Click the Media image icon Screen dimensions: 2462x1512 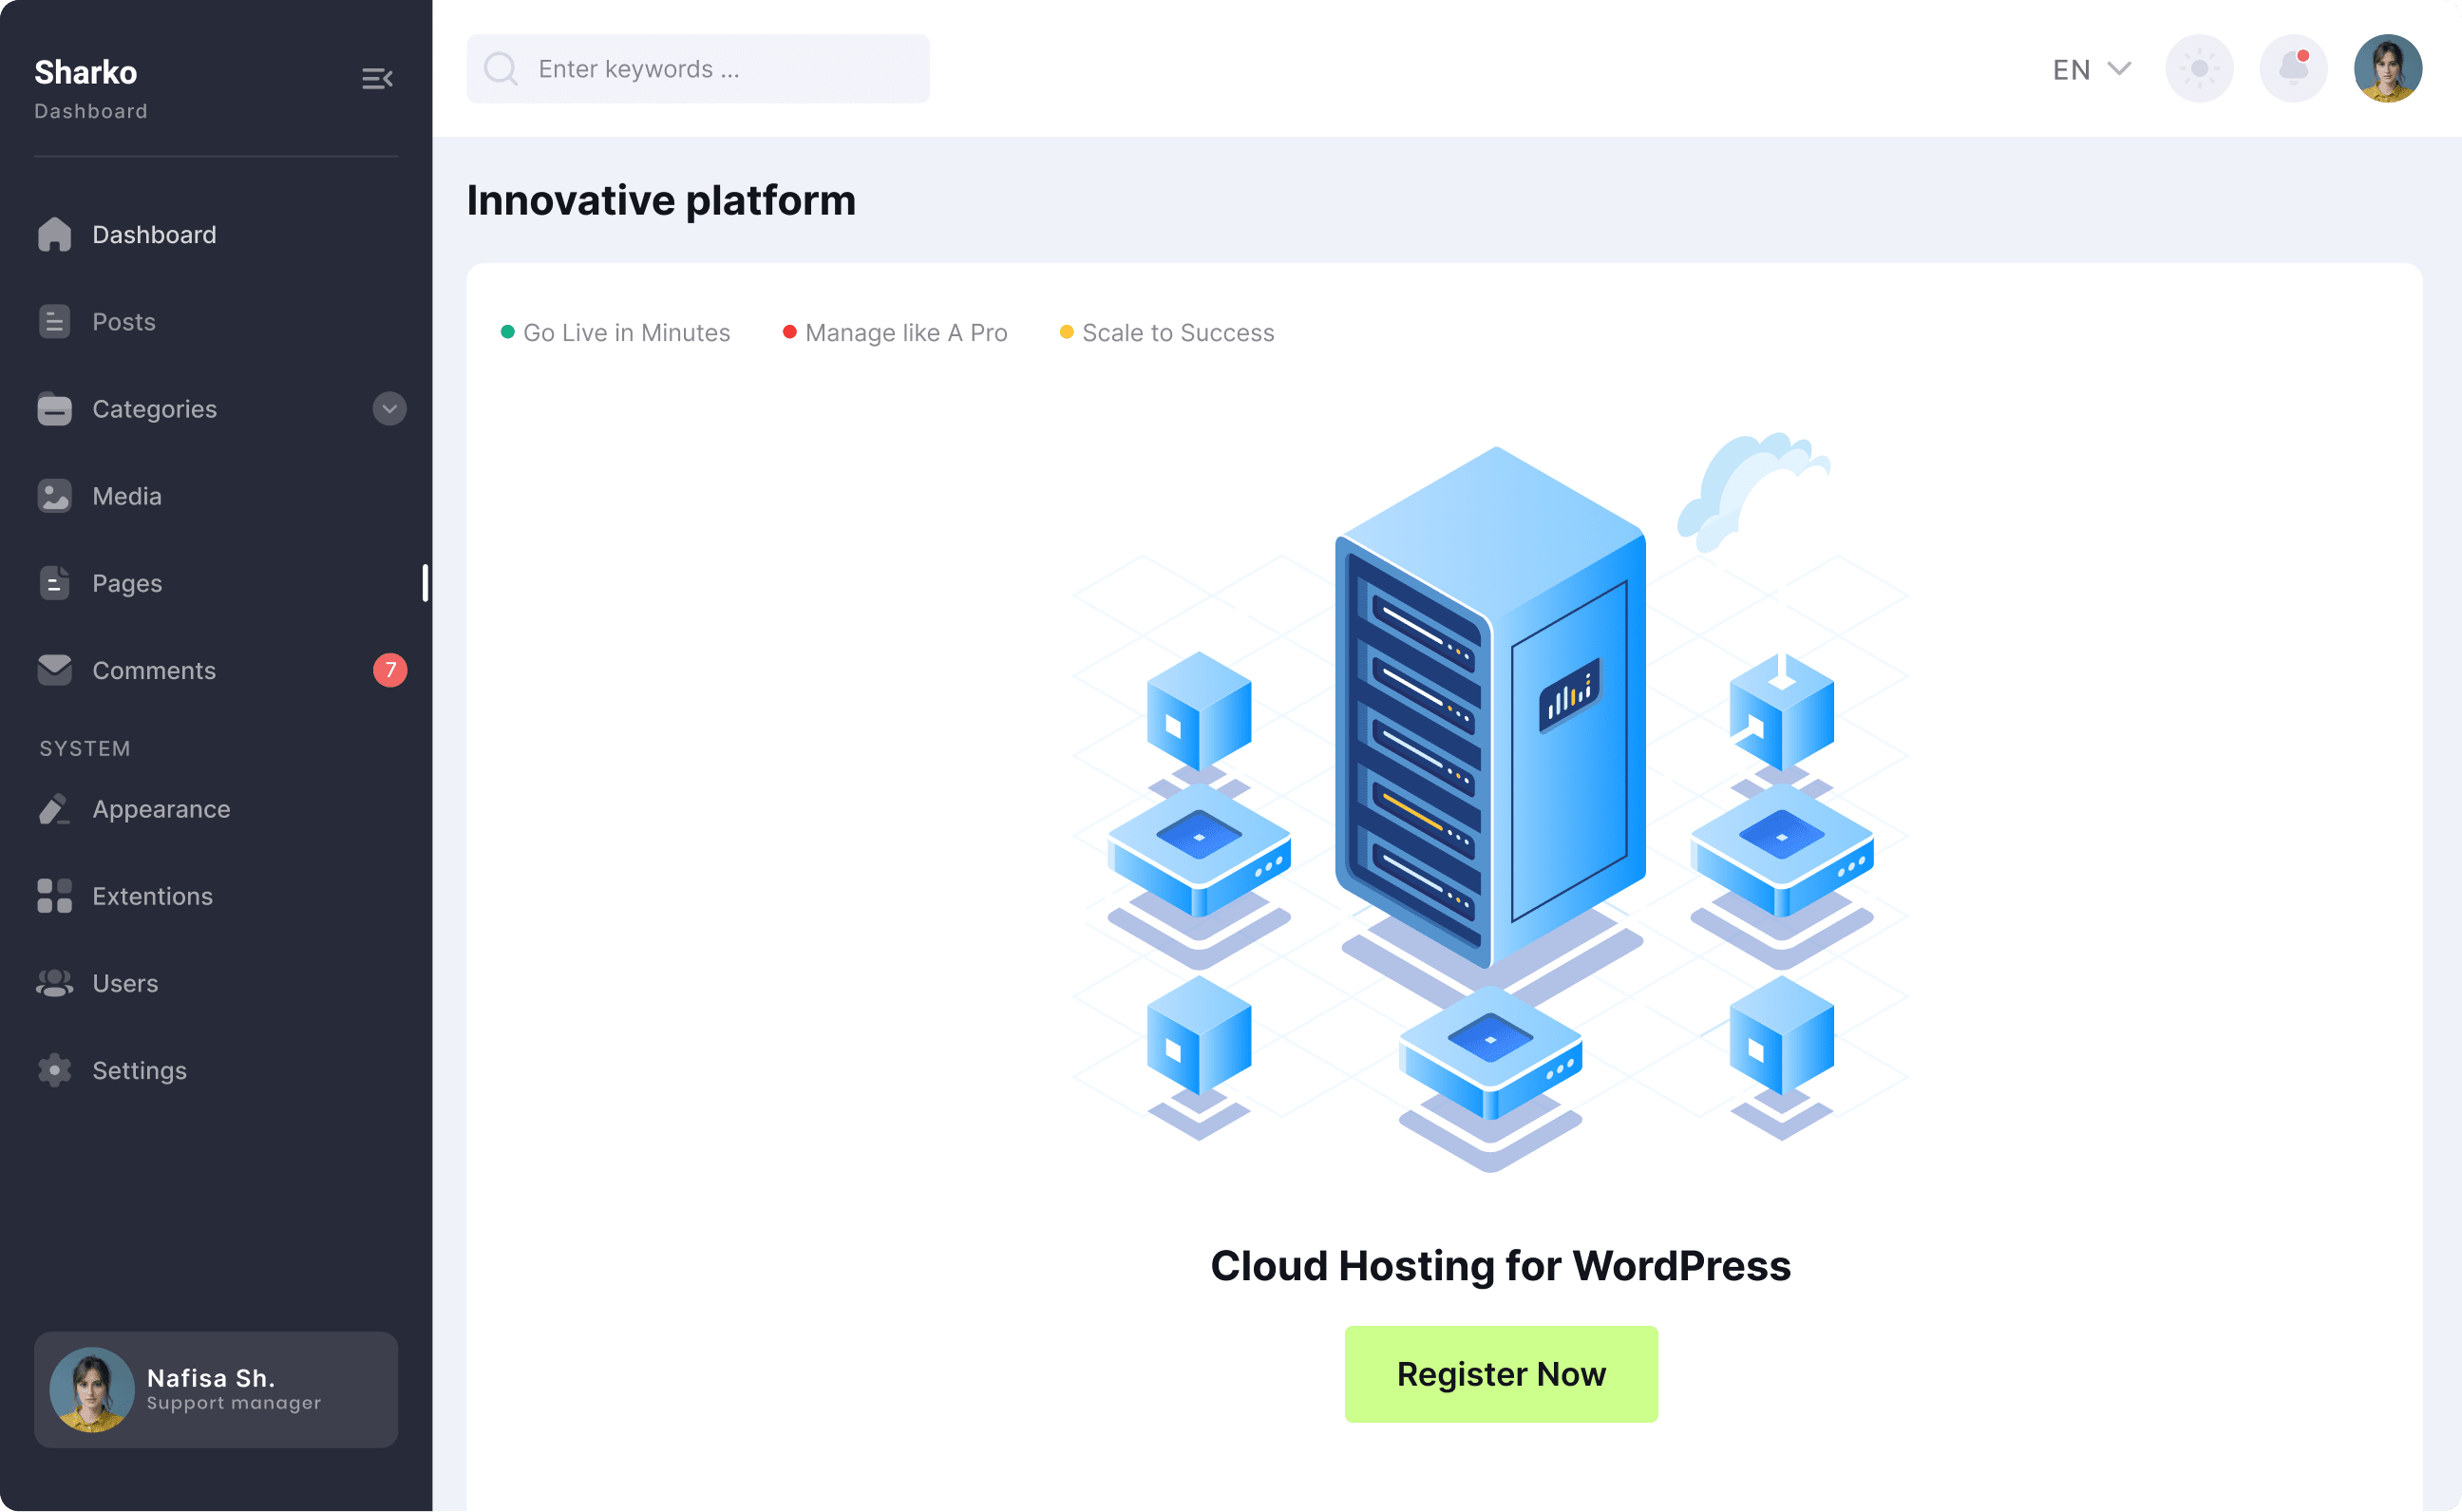54,496
